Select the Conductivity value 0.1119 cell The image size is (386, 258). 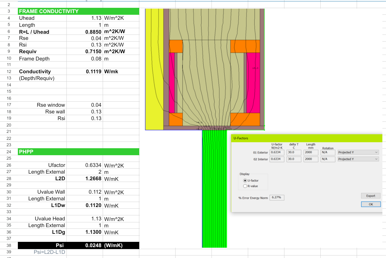click(85, 72)
